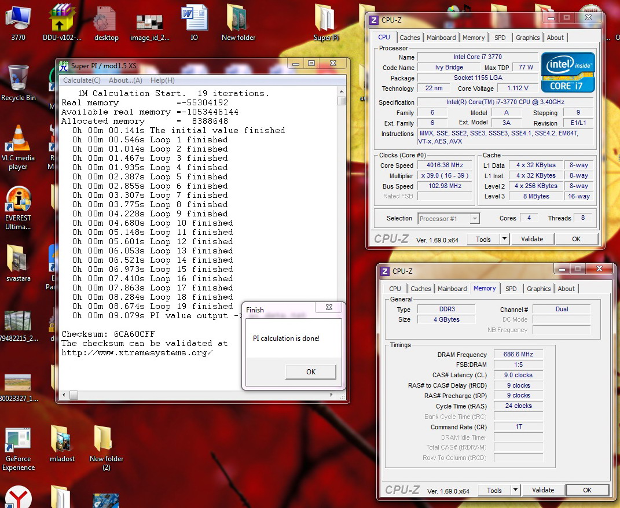Open the Processor #1 selection dropdown
620x508 pixels.
[449, 219]
